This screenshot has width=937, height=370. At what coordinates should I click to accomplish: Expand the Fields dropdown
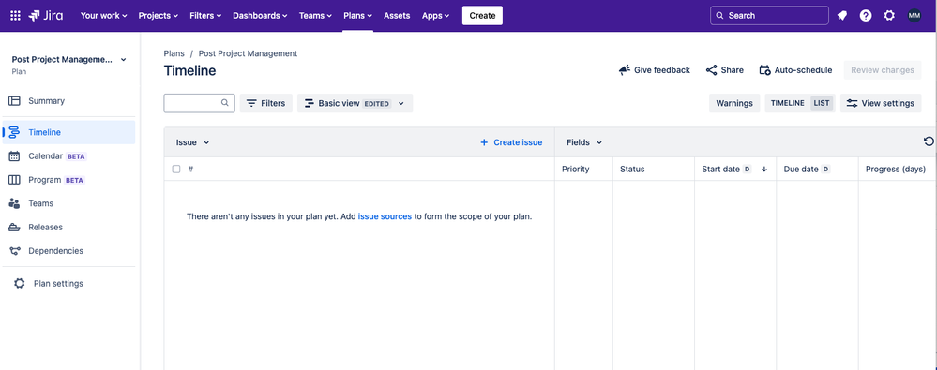[583, 142]
